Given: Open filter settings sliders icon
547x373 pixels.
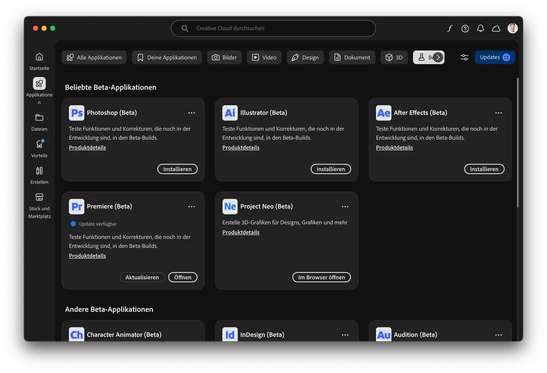Looking at the screenshot, I should (464, 57).
